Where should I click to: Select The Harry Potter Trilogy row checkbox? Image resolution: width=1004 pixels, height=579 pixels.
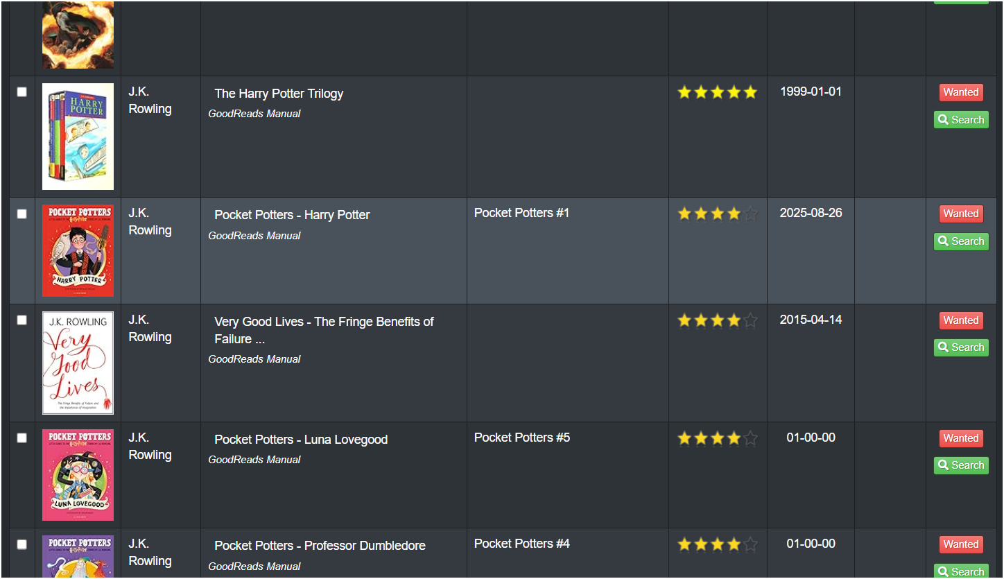coord(22,92)
